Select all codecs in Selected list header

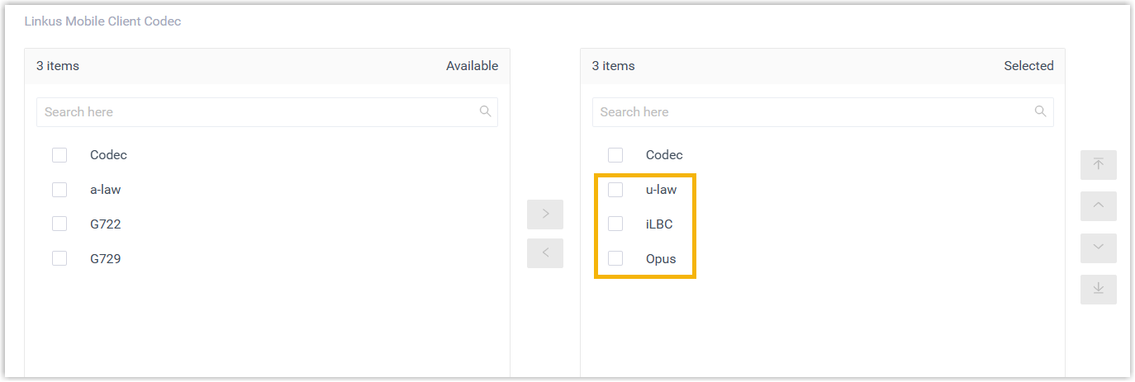[x=615, y=155]
